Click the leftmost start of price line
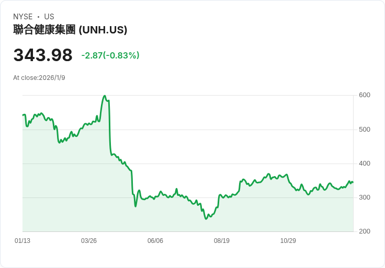The image size is (385, 268). coord(23,115)
